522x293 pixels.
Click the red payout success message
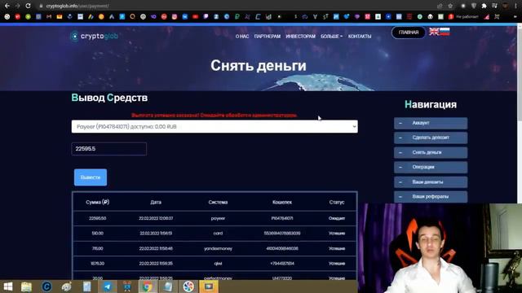[x=214, y=116]
